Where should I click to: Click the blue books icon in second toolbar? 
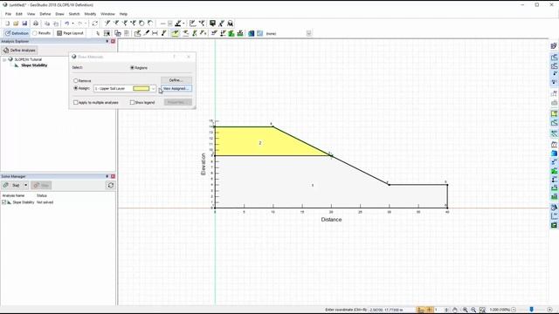252,33
